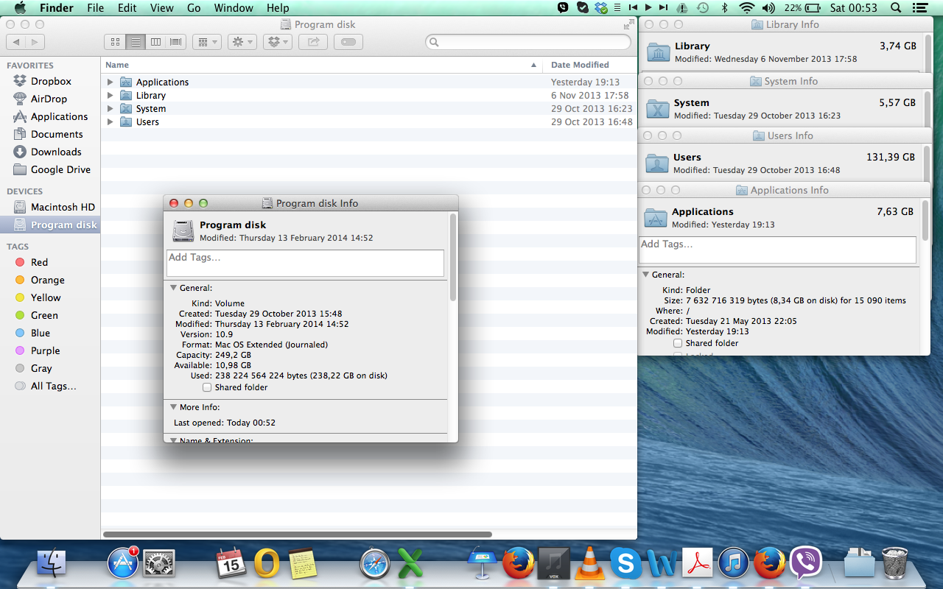This screenshot has width=943, height=589.
Task: Click the Wi-Fi icon in menu bar
Action: click(x=748, y=8)
